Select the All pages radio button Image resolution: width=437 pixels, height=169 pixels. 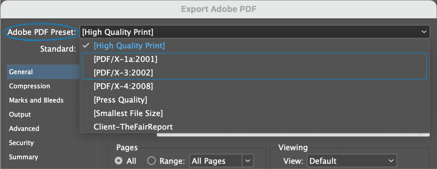pyautogui.click(x=119, y=161)
